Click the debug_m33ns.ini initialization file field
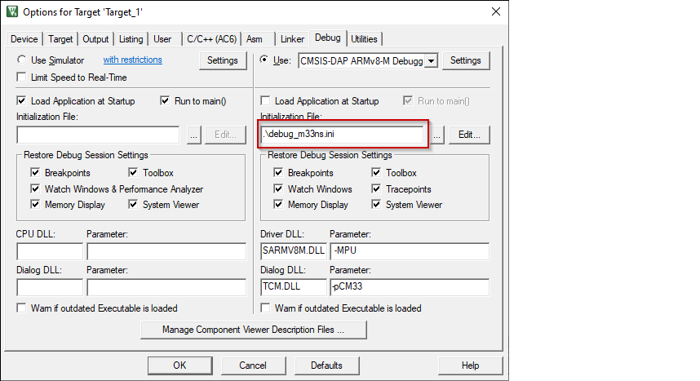 (x=343, y=135)
